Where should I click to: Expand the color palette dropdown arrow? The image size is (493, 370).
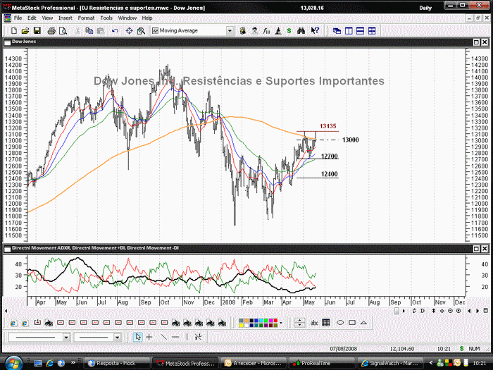click(x=281, y=323)
